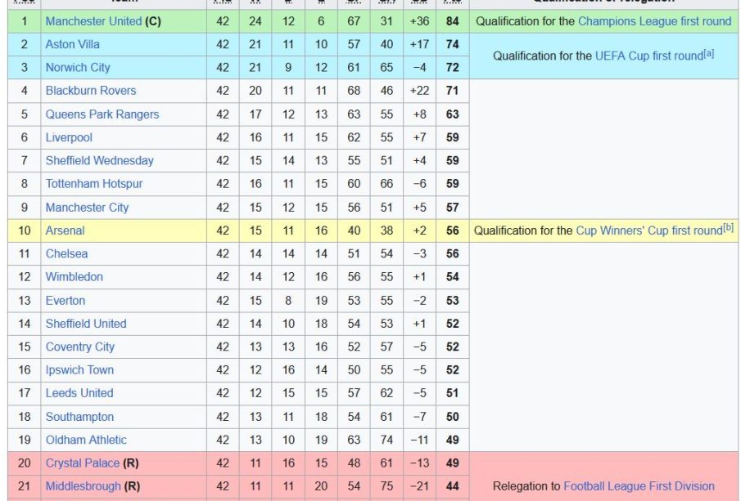Open footnote [a] next to UEFA Cup

pos(708,53)
